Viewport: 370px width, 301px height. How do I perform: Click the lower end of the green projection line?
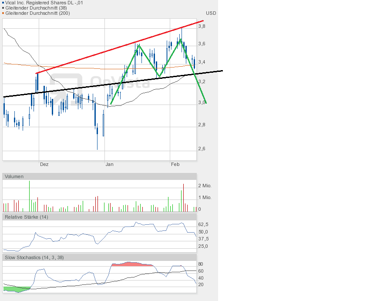point(205,102)
